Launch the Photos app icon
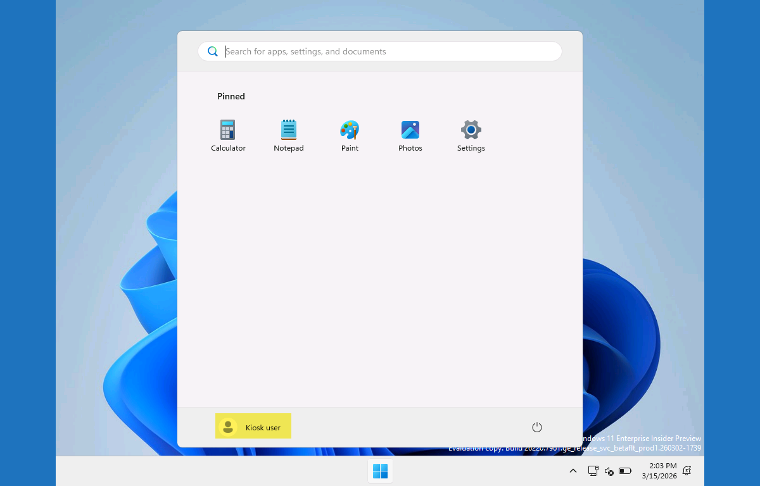 pos(410,130)
